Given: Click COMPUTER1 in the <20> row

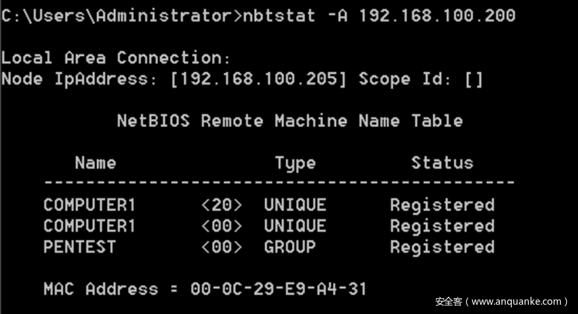Looking at the screenshot, I should point(89,205).
